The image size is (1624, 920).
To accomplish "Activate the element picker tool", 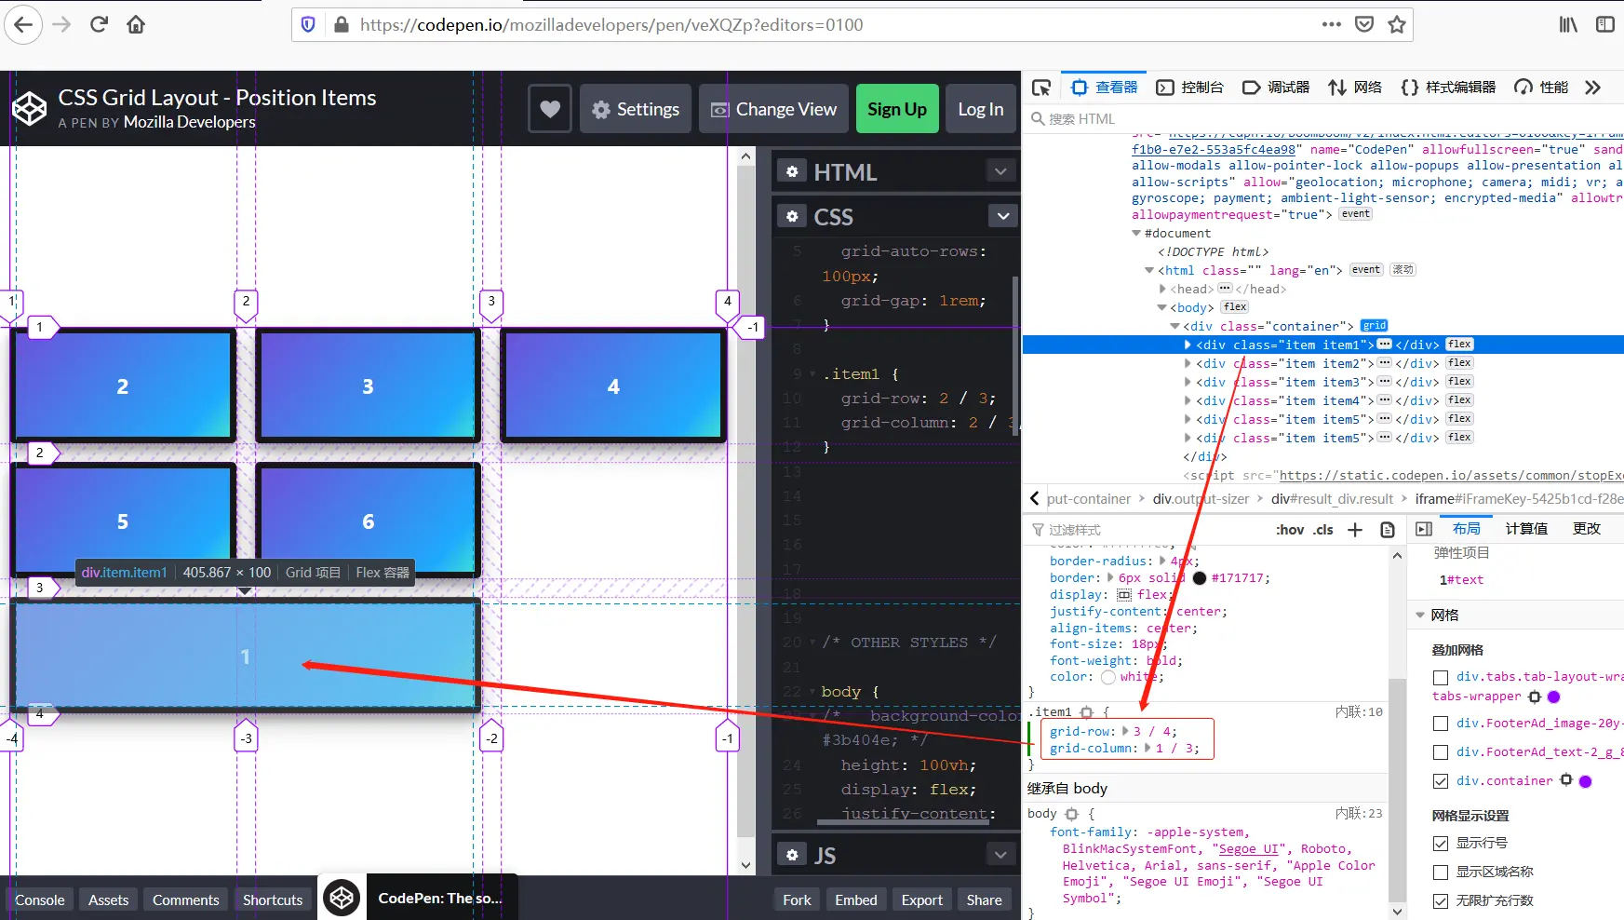I will pyautogui.click(x=1041, y=88).
